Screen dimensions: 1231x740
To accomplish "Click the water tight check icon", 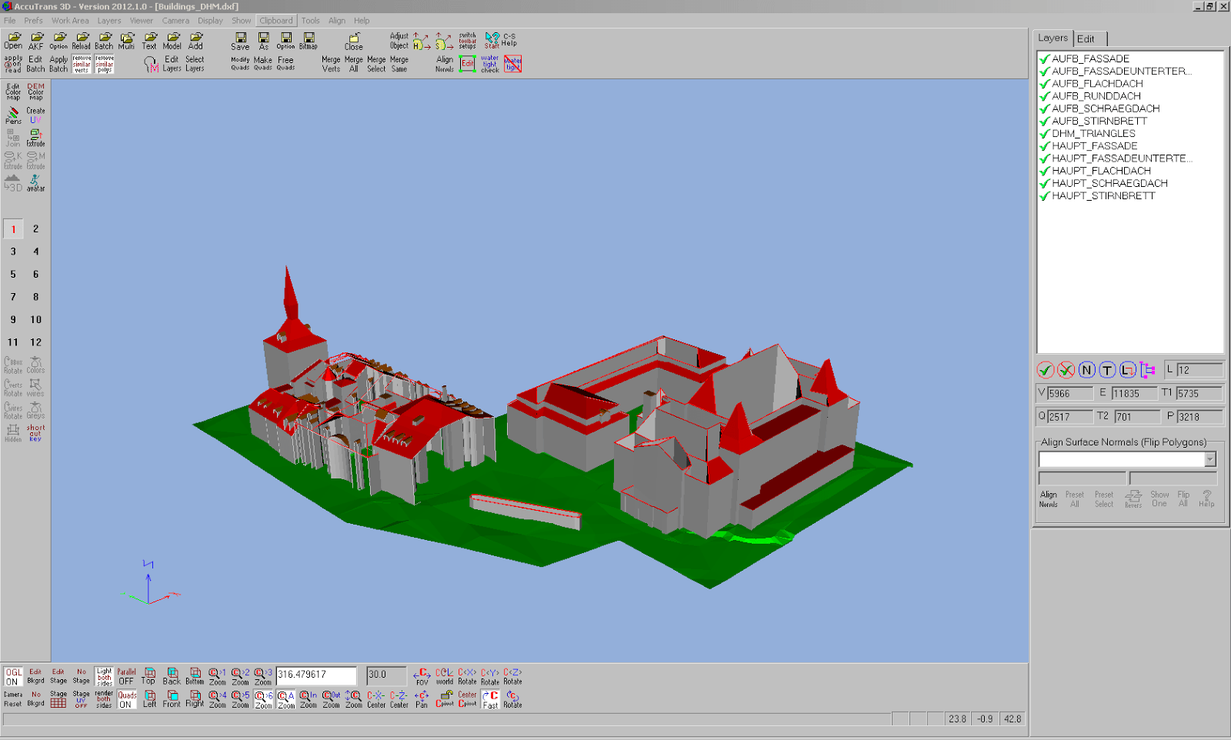I will tap(490, 64).
